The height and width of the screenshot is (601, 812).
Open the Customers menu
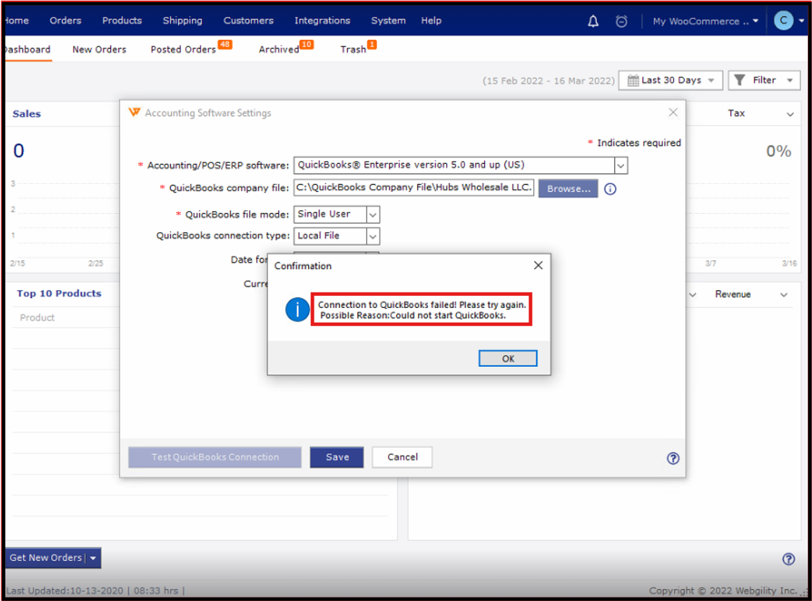click(248, 20)
